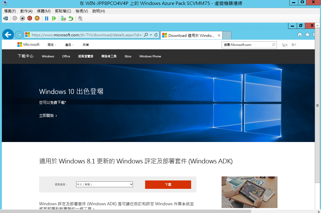
Task: Click the Microsoft logo in site header
Action: coord(29,45)
